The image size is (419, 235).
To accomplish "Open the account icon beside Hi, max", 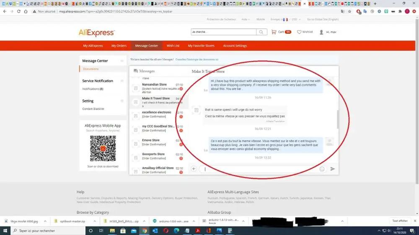I will click(321, 32).
